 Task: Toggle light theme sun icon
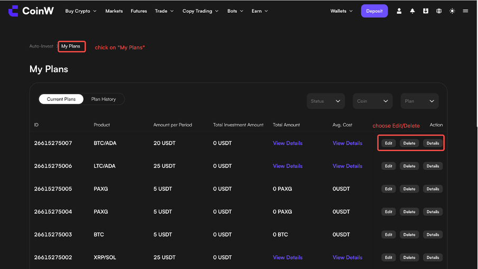tap(452, 11)
